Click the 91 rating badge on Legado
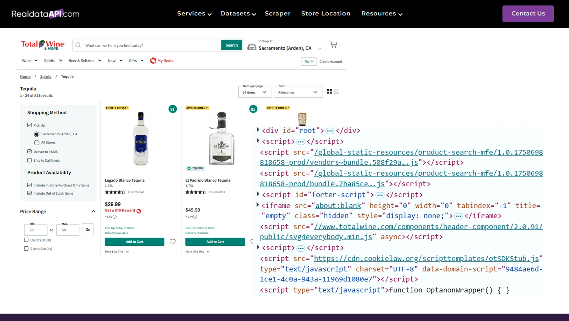569x321 pixels. pos(173,109)
